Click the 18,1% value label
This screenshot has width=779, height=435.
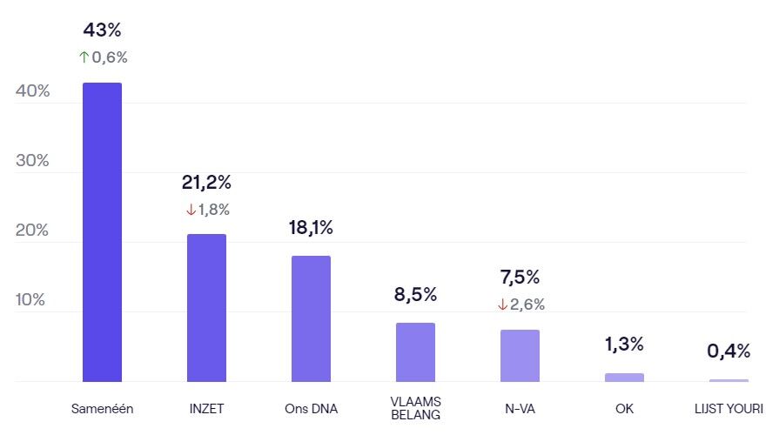coord(311,228)
